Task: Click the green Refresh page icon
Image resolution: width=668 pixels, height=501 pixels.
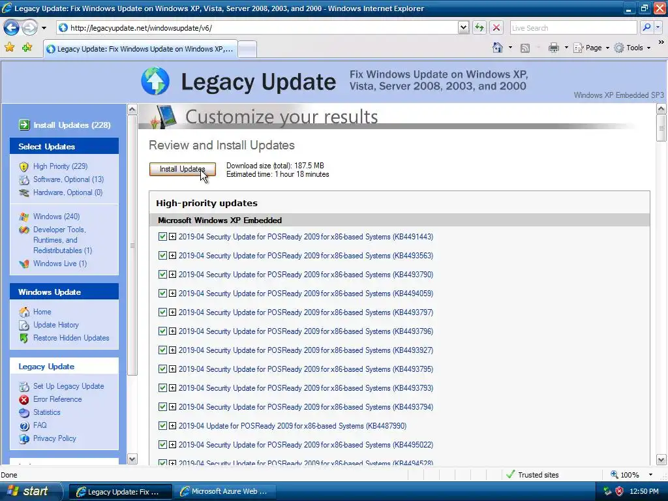Action: pyautogui.click(x=479, y=27)
